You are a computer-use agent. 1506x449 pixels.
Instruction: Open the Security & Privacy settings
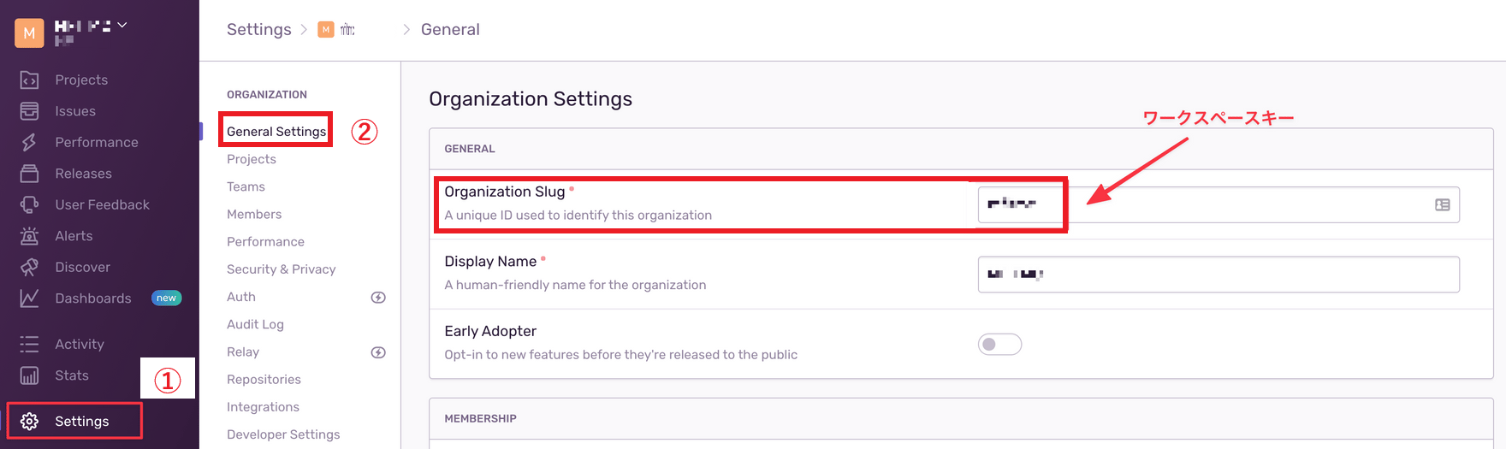coord(281,269)
